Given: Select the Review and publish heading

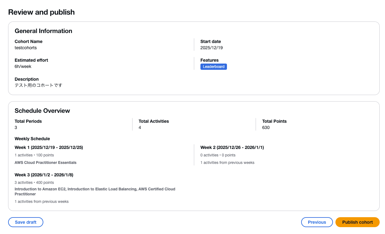Looking at the screenshot, I should 41,12.
